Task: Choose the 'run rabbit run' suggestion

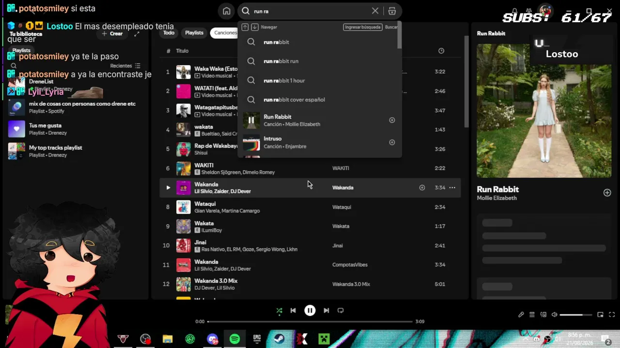Action: (320, 61)
